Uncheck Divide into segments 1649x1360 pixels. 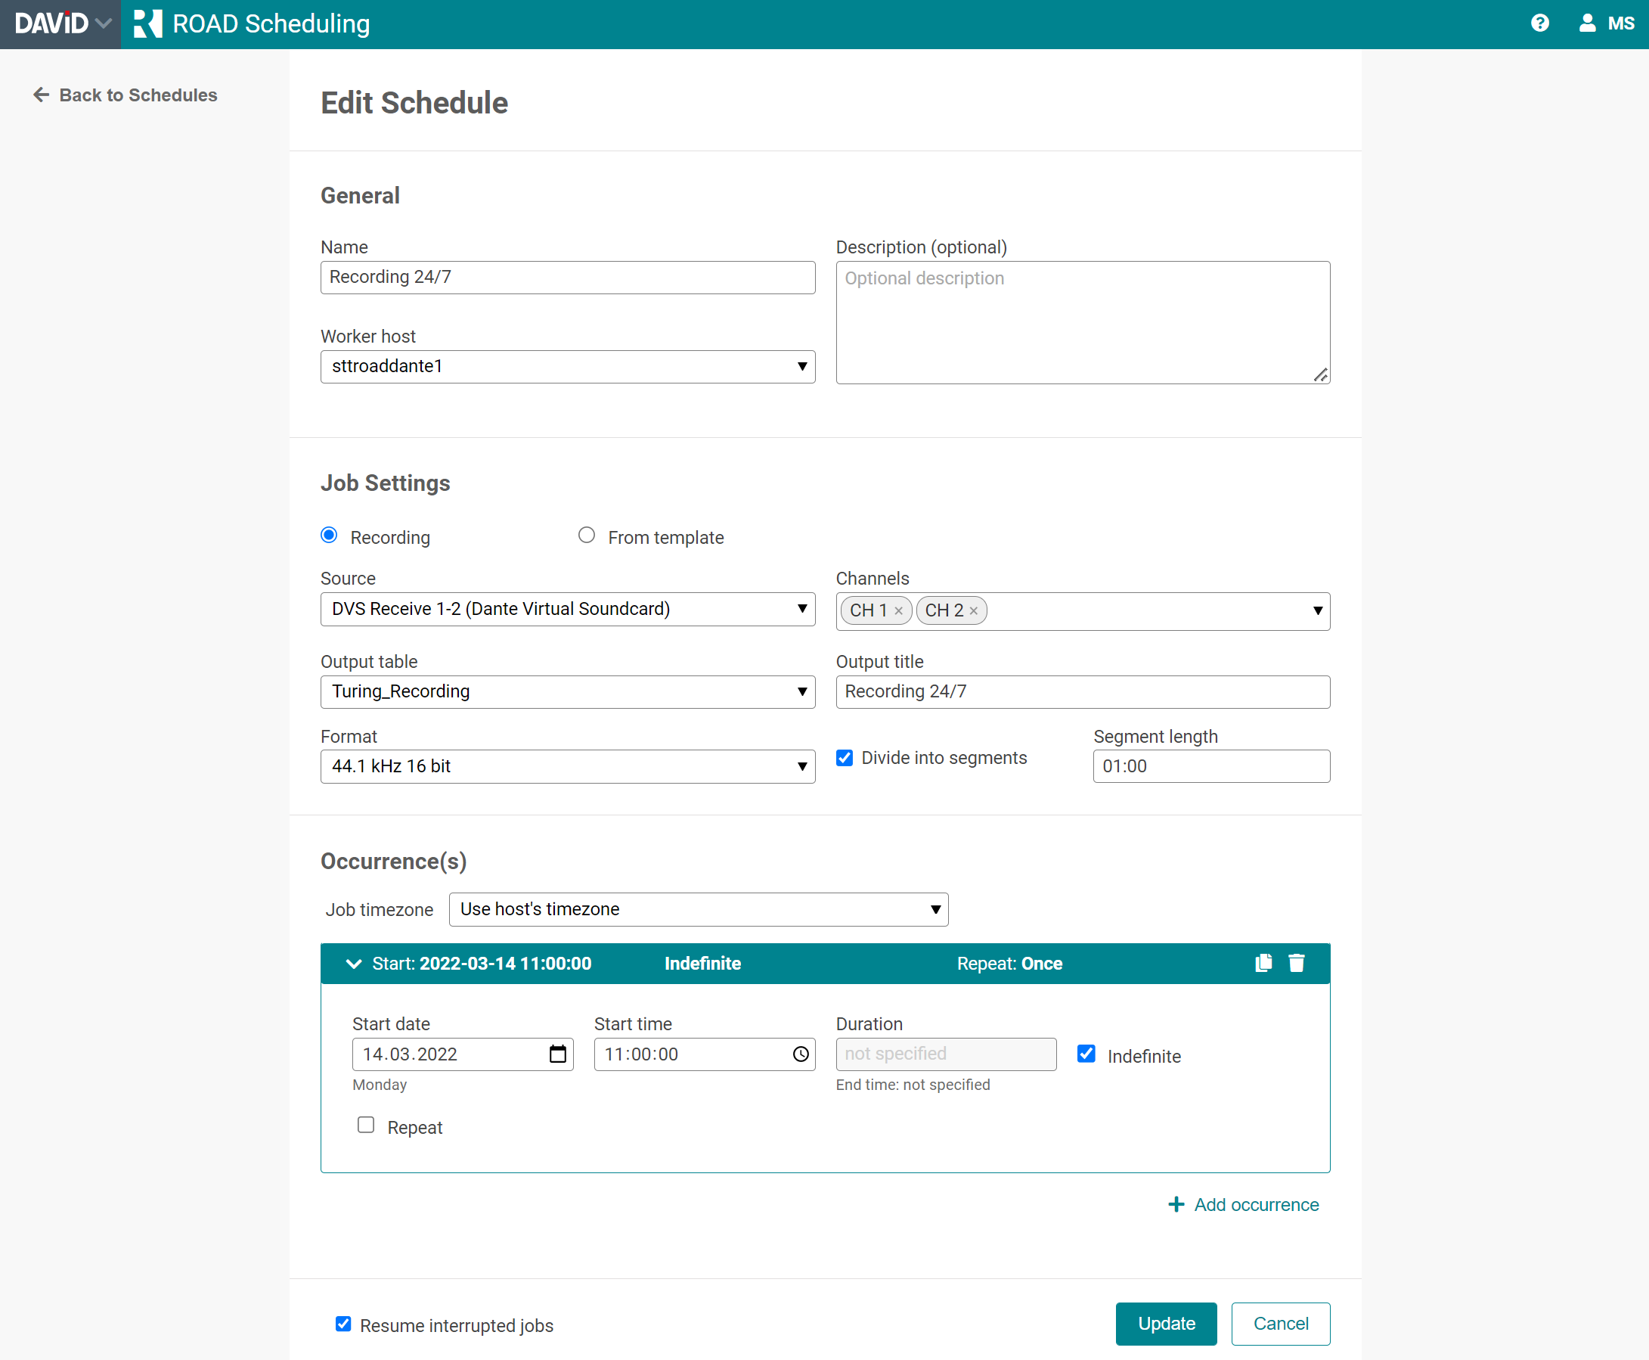coord(844,758)
